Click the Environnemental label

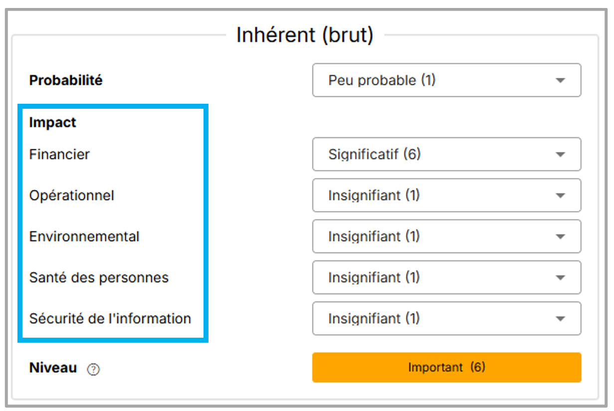tap(84, 236)
